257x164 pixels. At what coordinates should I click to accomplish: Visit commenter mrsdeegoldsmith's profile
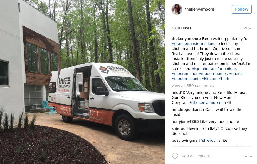pos(188,110)
